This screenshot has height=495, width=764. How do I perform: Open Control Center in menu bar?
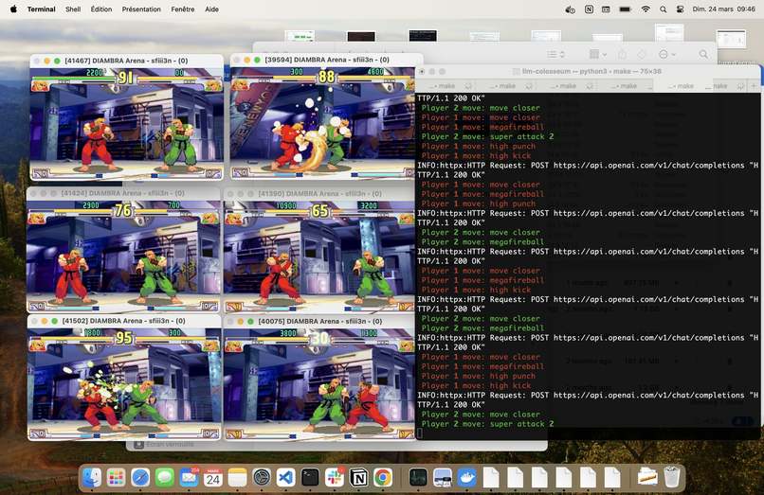681,9
